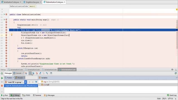178x100 pixels.
Task: Click the Step Into icon
Action: coord(33,73)
